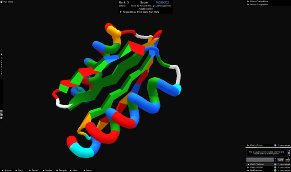Open the Behavior menu
The width and height of the screenshot is (291, 172).
click(62, 170)
